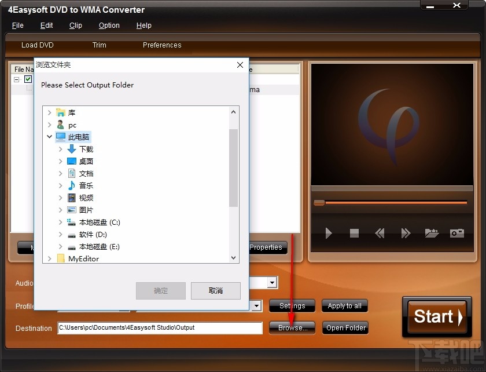Screen dimensions: 486x372
Task: Click the rewind double-arrow icon
Action: [380, 234]
